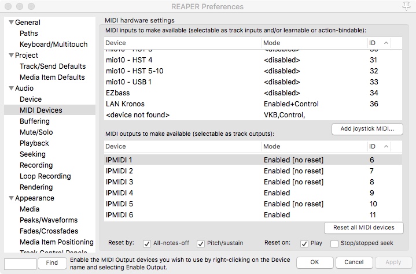Collapse the Appearance preferences section
This screenshot has height=274, width=416.
point(10,198)
